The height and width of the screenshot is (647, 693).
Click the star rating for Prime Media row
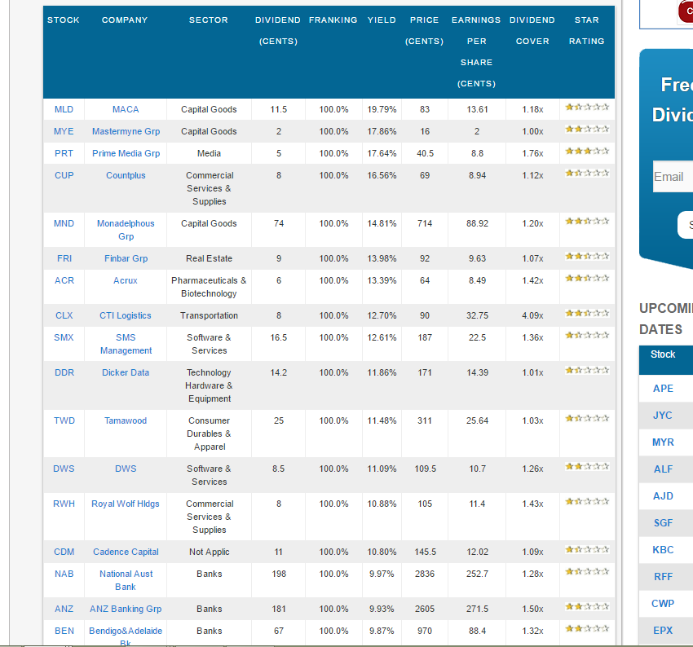[x=587, y=151]
